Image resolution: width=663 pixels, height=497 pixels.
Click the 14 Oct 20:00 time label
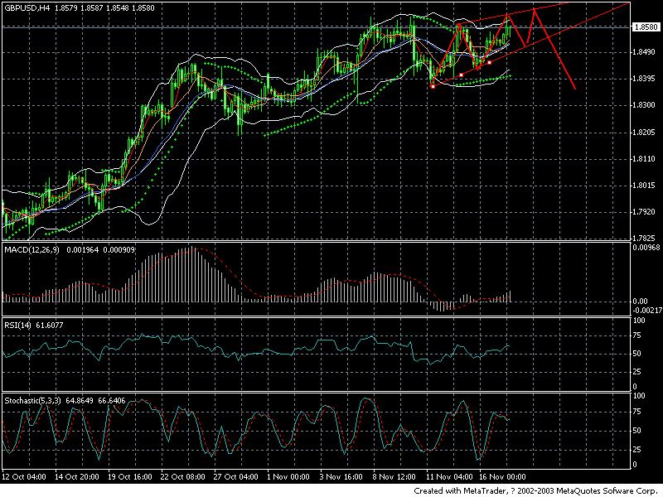(x=77, y=477)
